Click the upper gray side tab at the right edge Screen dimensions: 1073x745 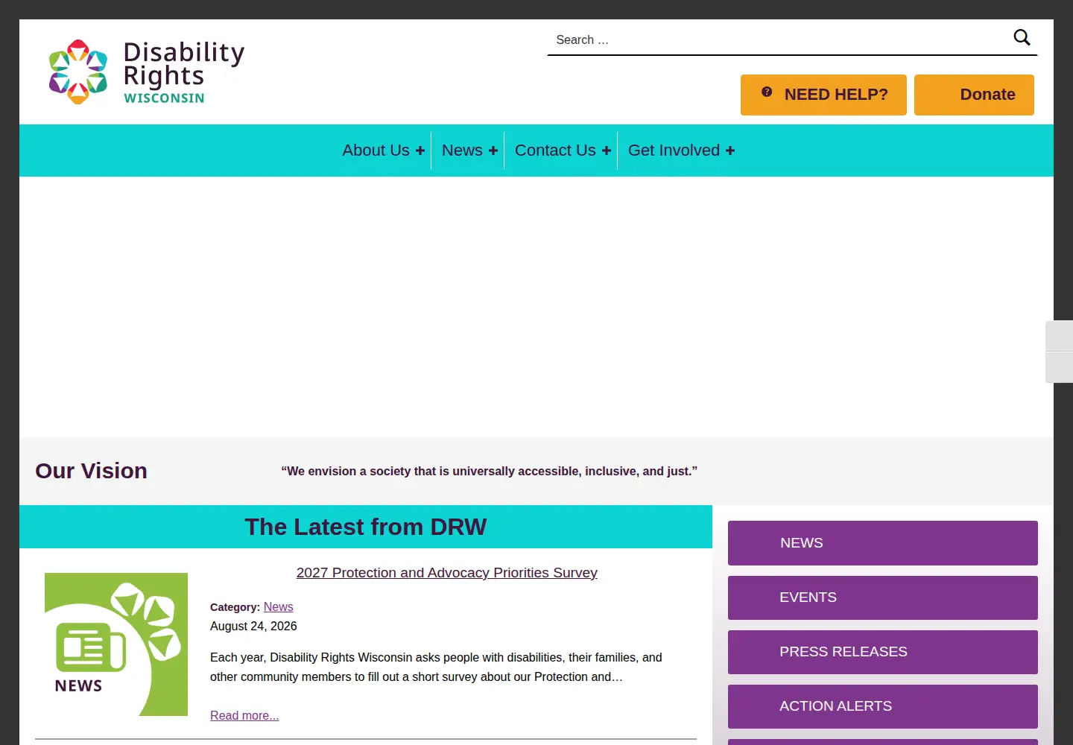1060,336
